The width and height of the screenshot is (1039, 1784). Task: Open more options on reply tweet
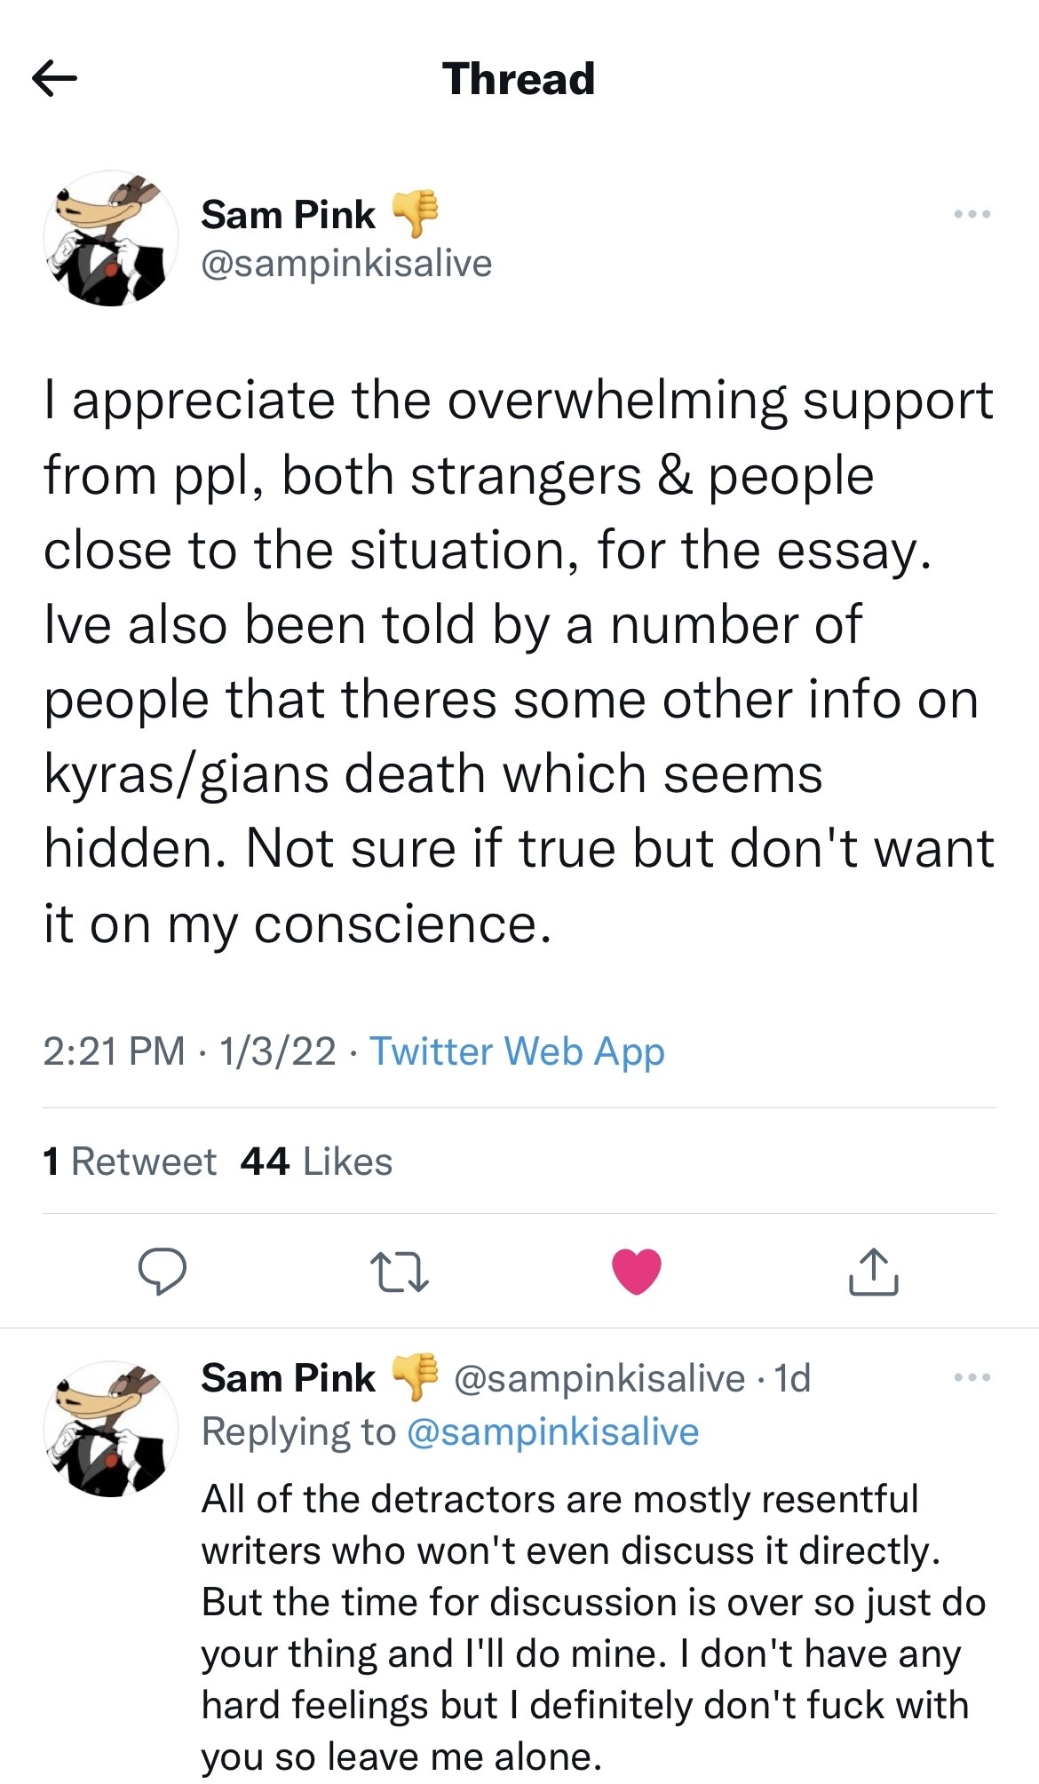click(972, 1377)
